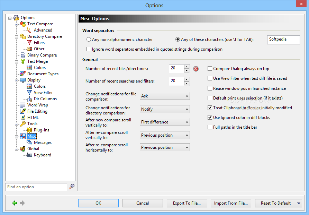Enable Full paths in the title bar
The width and height of the screenshot is (309, 215).
[210, 127]
